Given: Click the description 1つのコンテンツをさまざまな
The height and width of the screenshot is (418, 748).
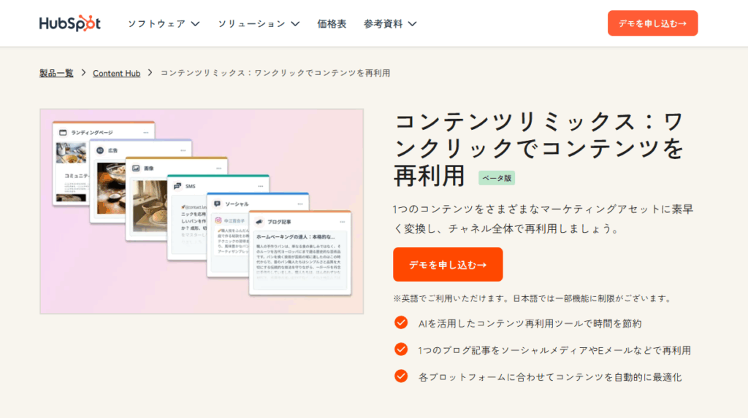Looking at the screenshot, I should (543, 219).
